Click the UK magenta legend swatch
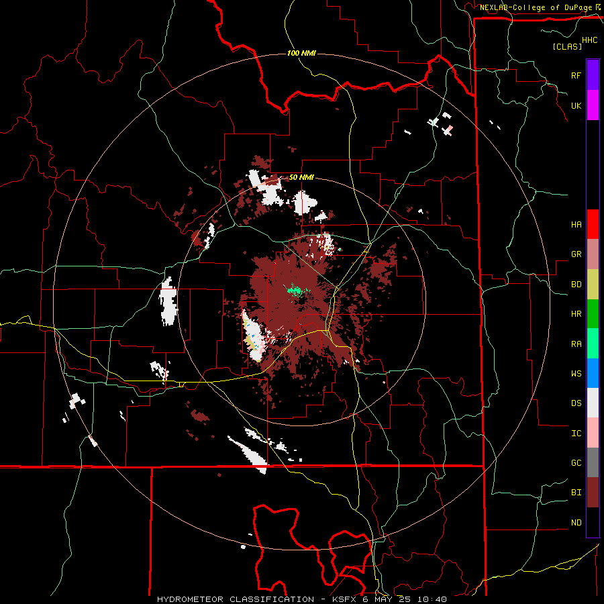 593,105
